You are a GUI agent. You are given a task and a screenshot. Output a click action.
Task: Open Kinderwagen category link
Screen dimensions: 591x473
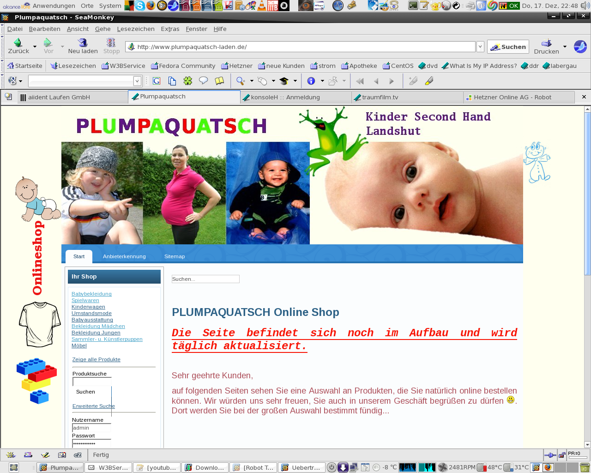coord(88,307)
